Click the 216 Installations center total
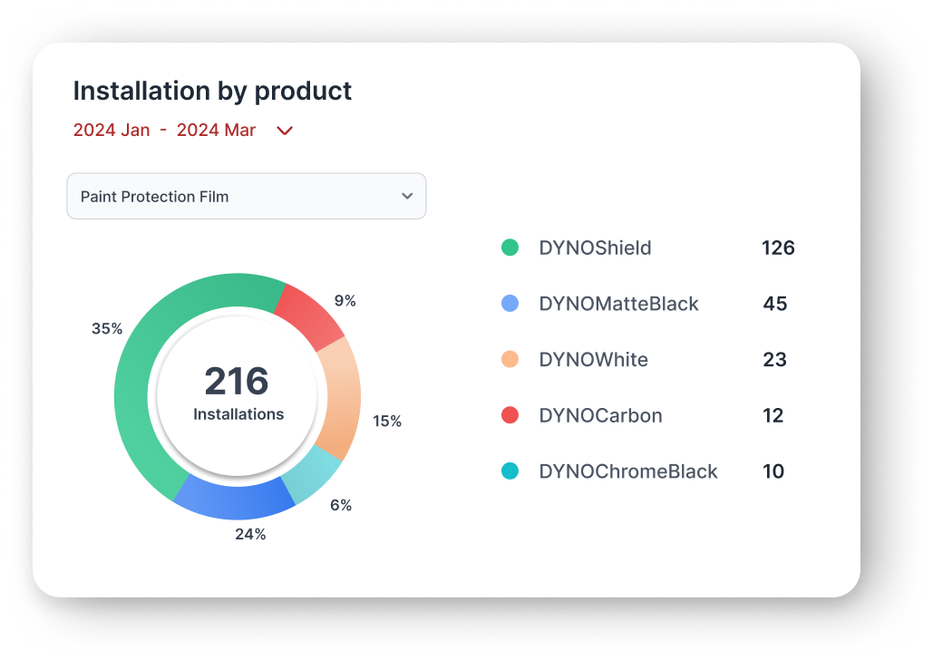Image resolution: width=933 pixels, height=660 pixels. pyautogui.click(x=238, y=393)
